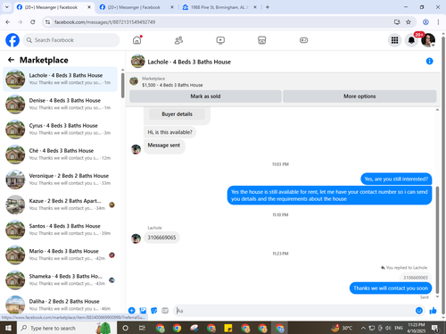The image size is (446, 334).
Task: Open the $1,500 - 4 Beds 3 Baths House listing
Action: tap(172, 85)
